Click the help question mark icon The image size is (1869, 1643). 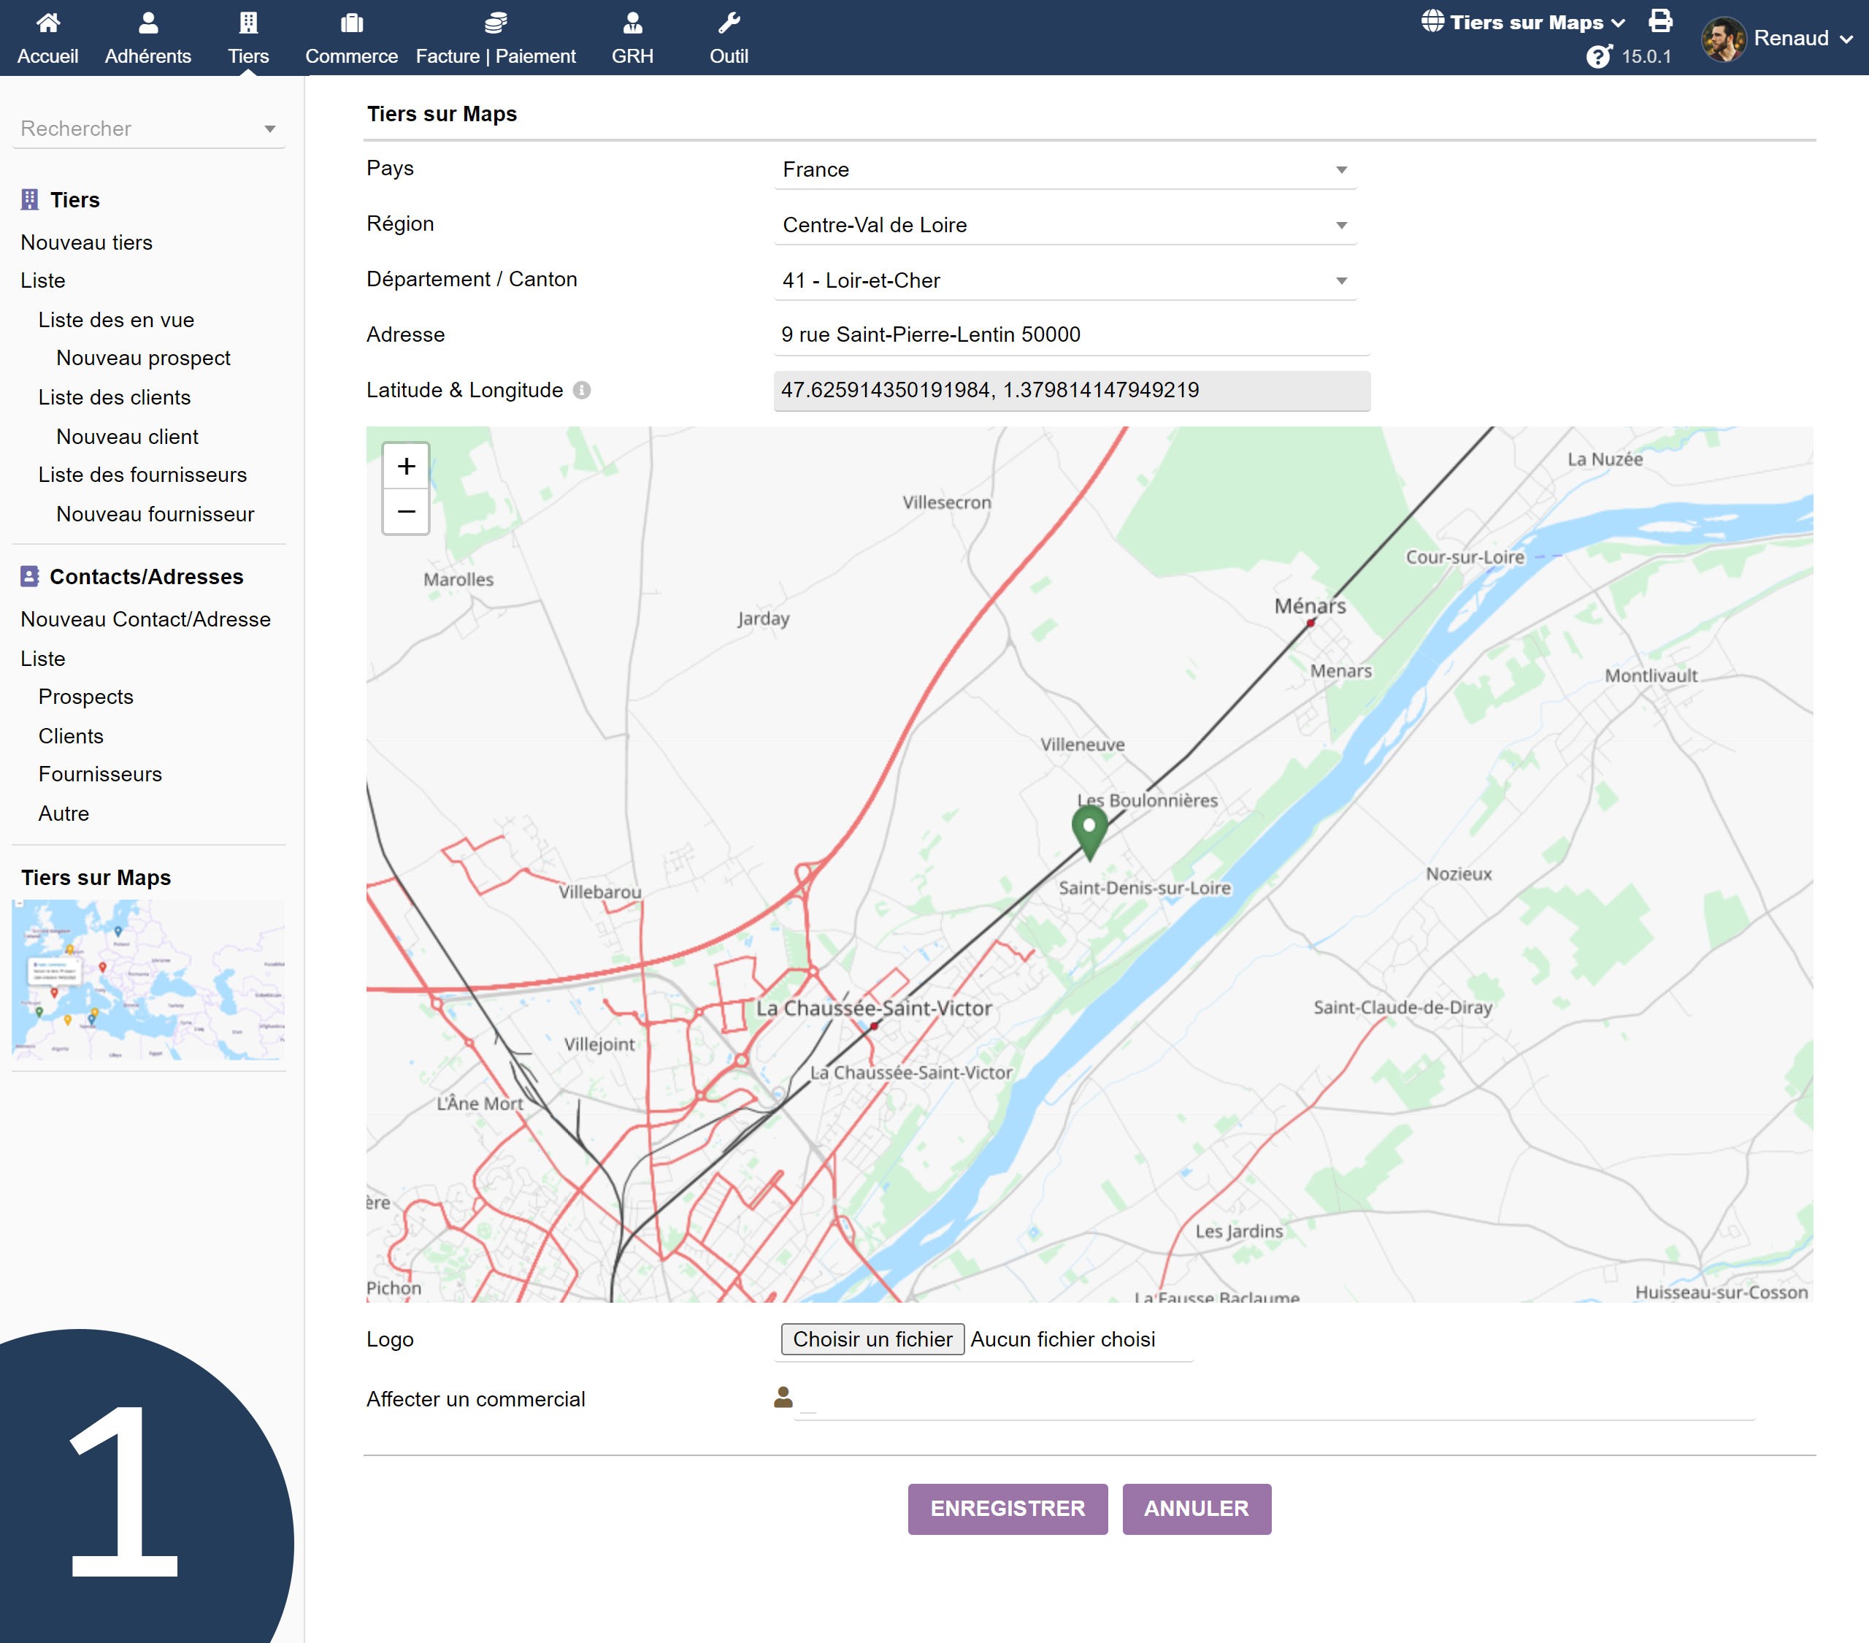(1598, 57)
